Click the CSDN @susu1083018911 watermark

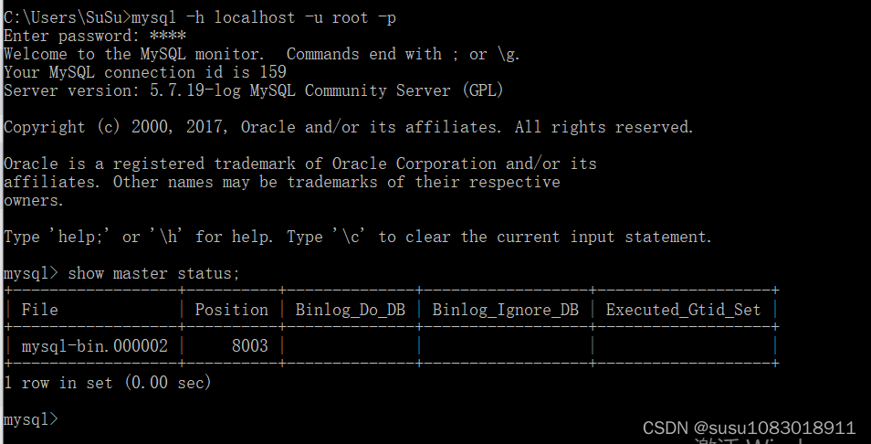pyautogui.click(x=750, y=428)
